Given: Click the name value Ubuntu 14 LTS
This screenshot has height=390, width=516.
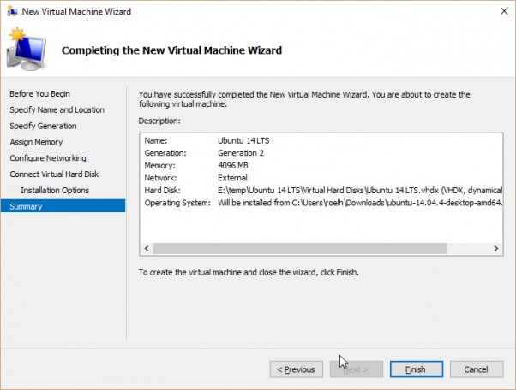Looking at the screenshot, I should click(243, 141).
